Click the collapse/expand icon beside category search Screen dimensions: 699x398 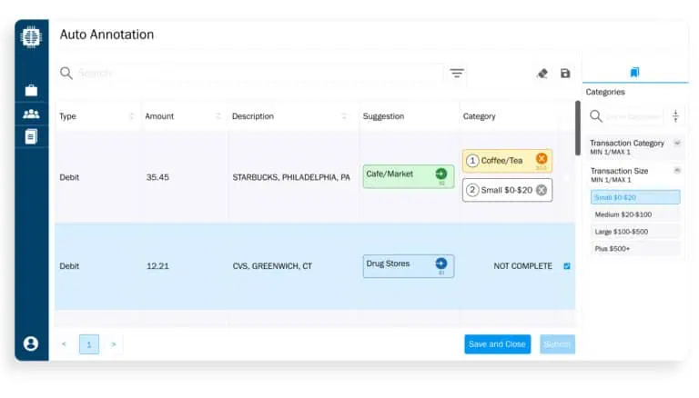pos(675,115)
